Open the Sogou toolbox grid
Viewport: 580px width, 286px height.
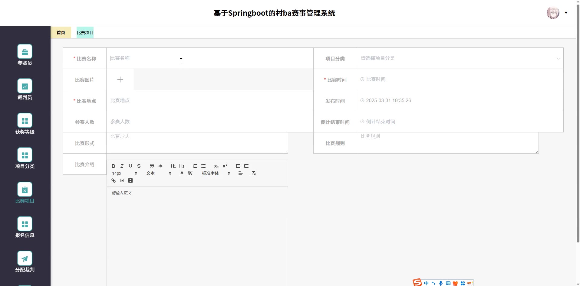[x=463, y=283]
